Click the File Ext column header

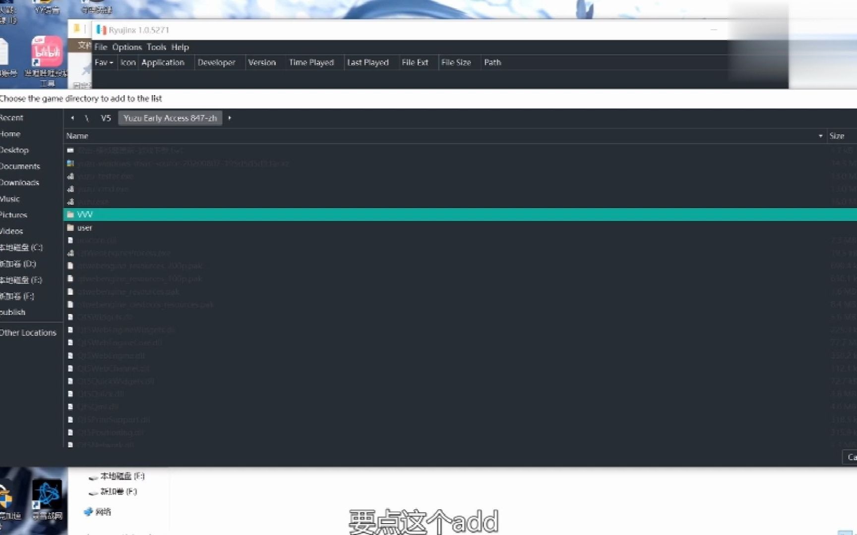click(415, 62)
